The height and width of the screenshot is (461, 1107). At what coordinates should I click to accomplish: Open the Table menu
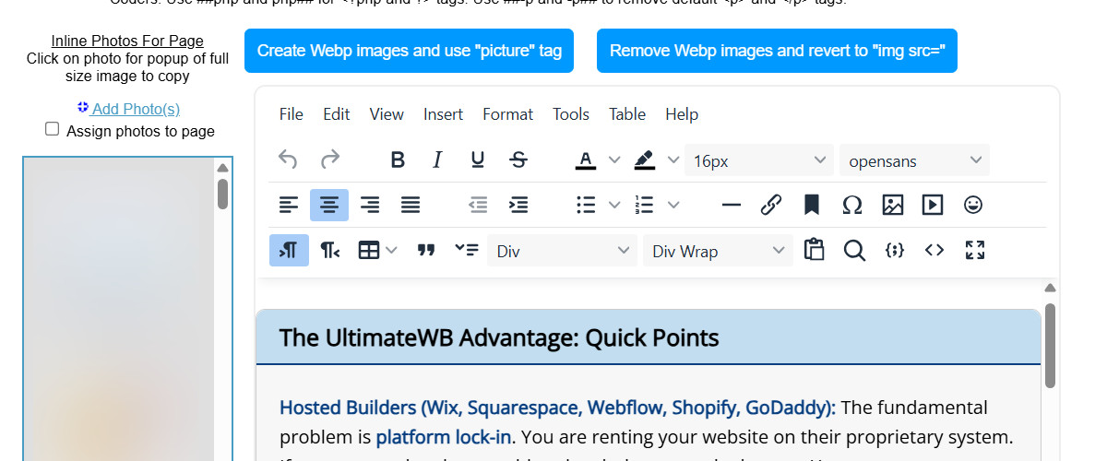[627, 114]
